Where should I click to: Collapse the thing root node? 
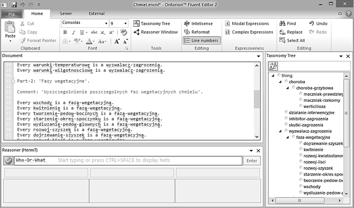273,75
